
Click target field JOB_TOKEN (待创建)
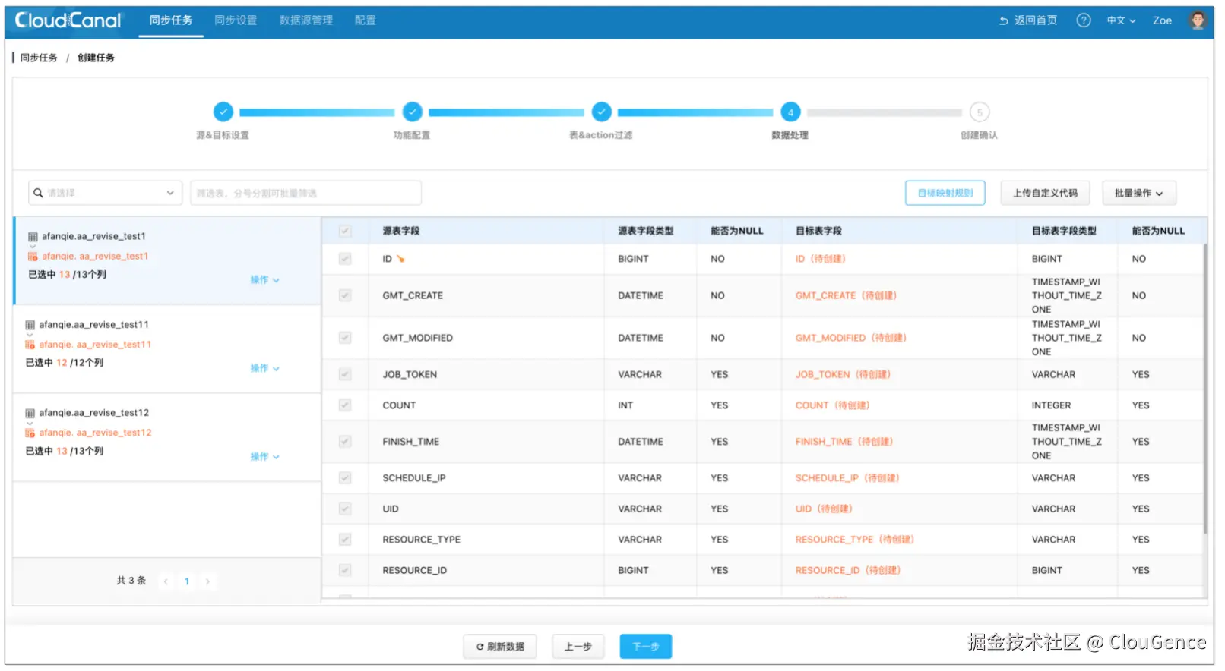coord(843,375)
